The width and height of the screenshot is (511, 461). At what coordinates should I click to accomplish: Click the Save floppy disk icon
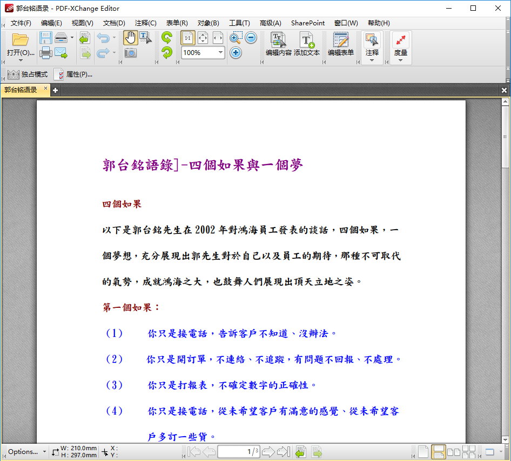pyautogui.click(x=45, y=38)
